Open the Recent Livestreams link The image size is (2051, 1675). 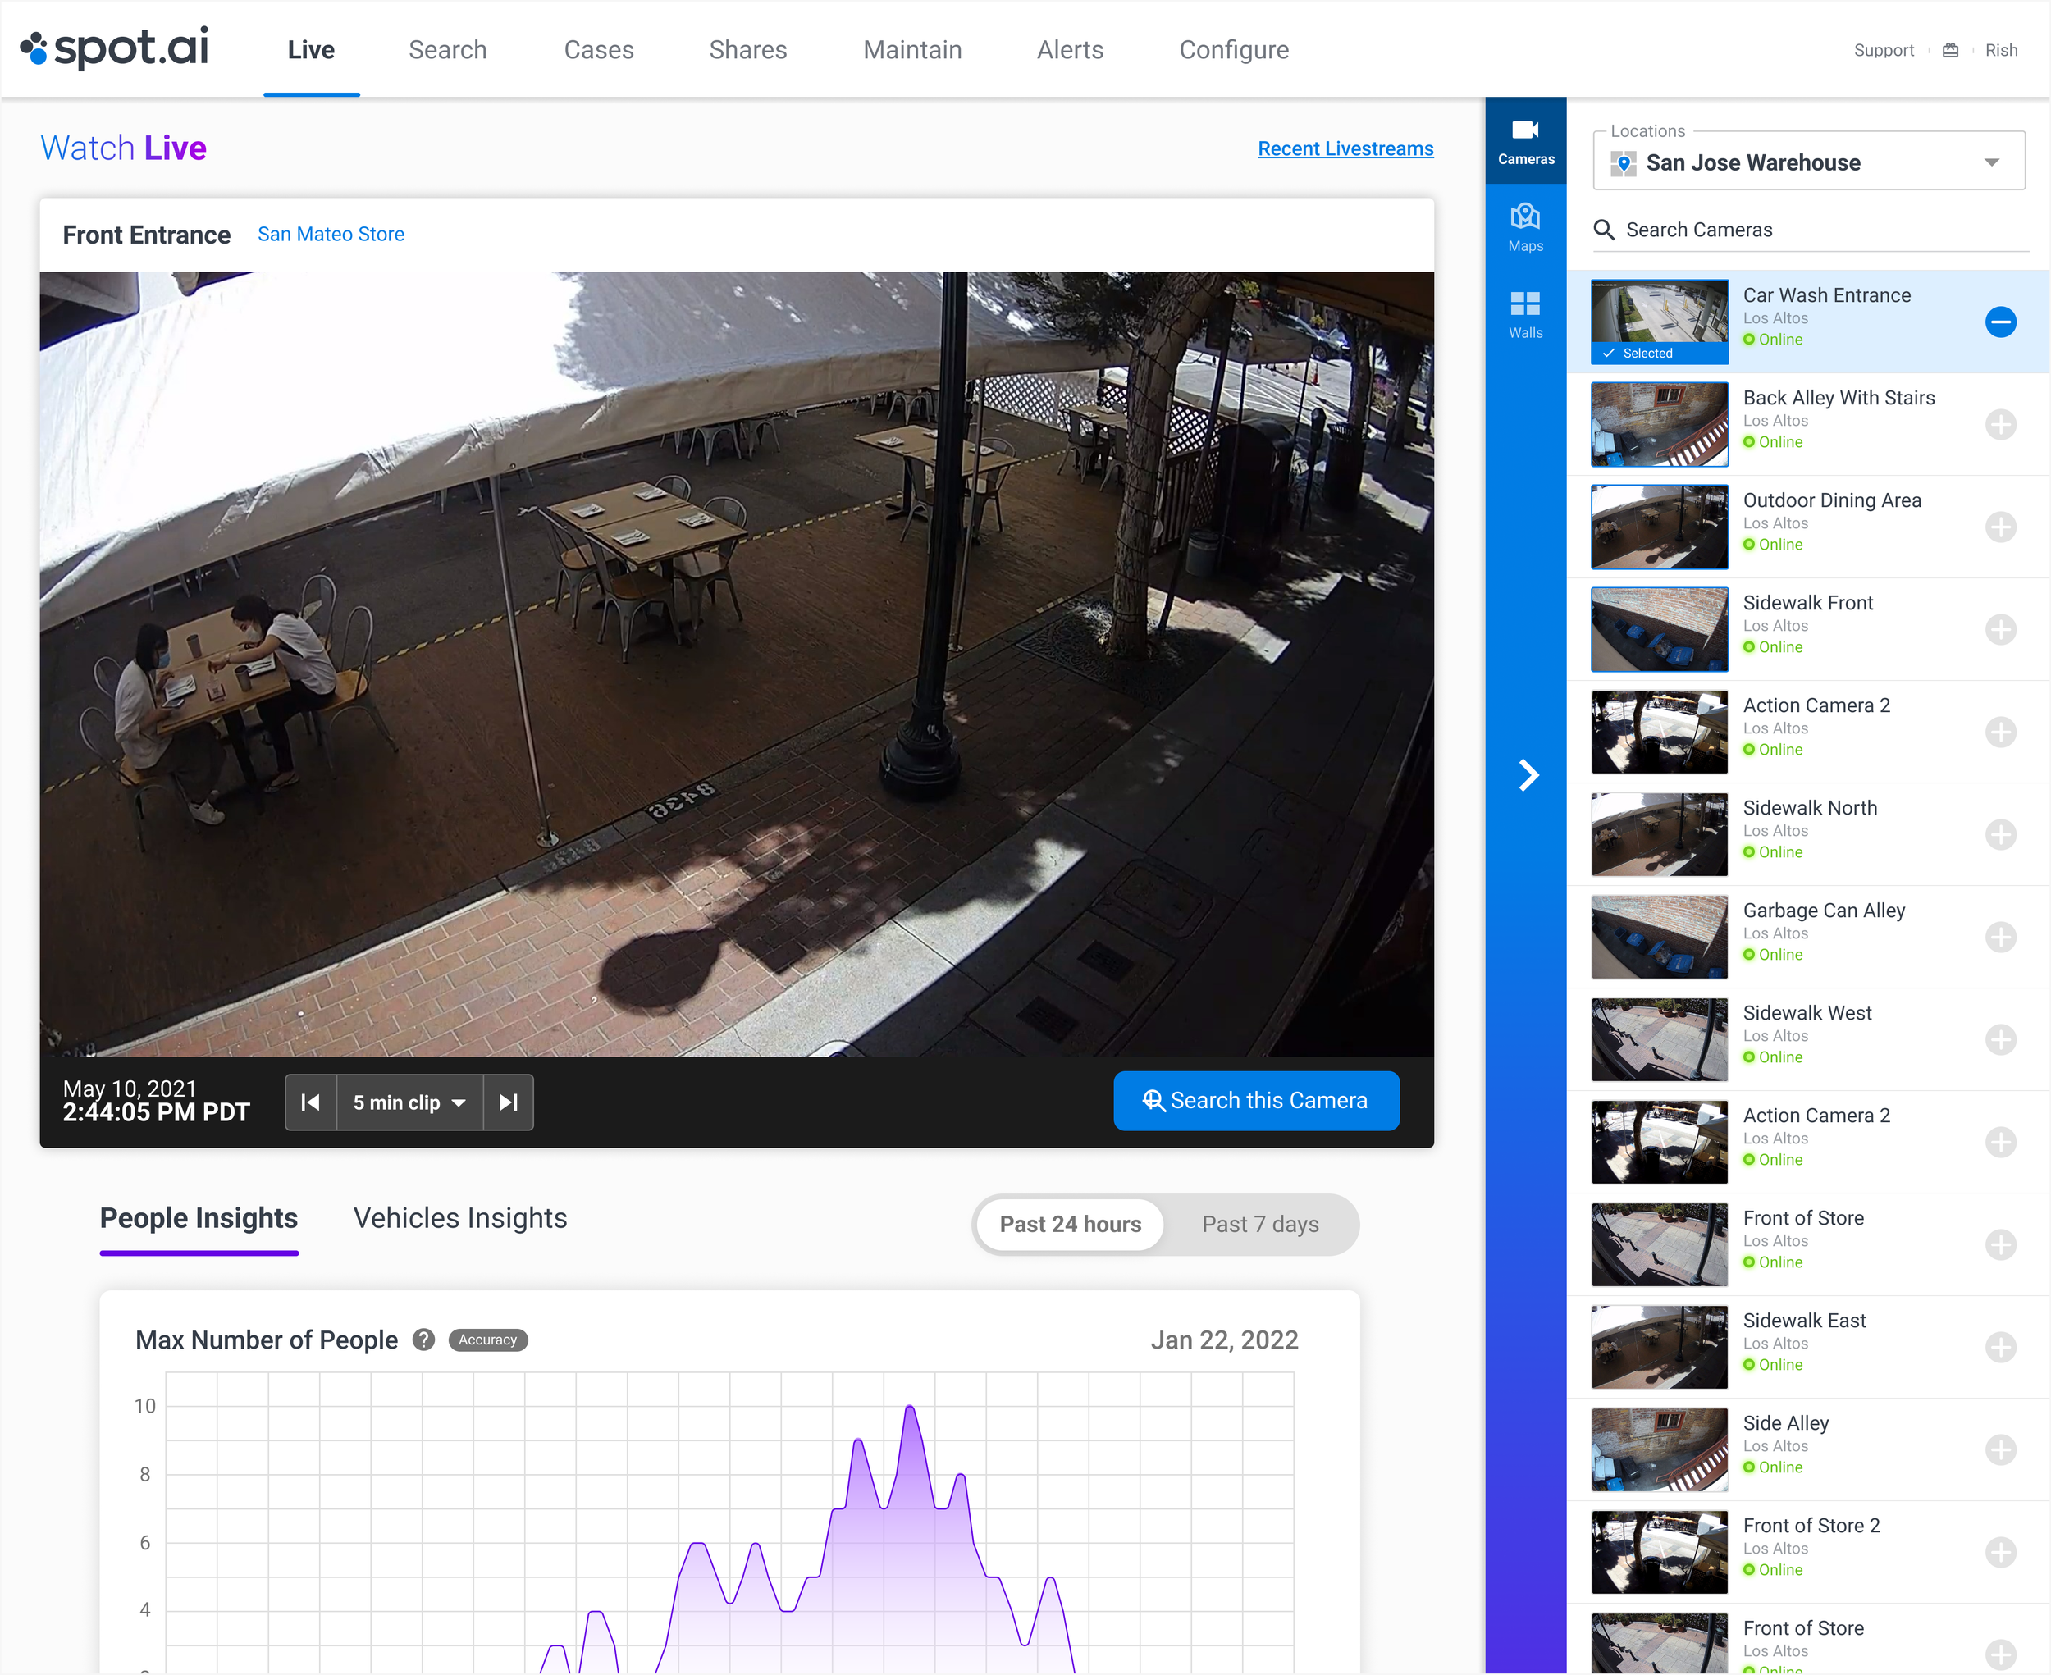(x=1345, y=148)
